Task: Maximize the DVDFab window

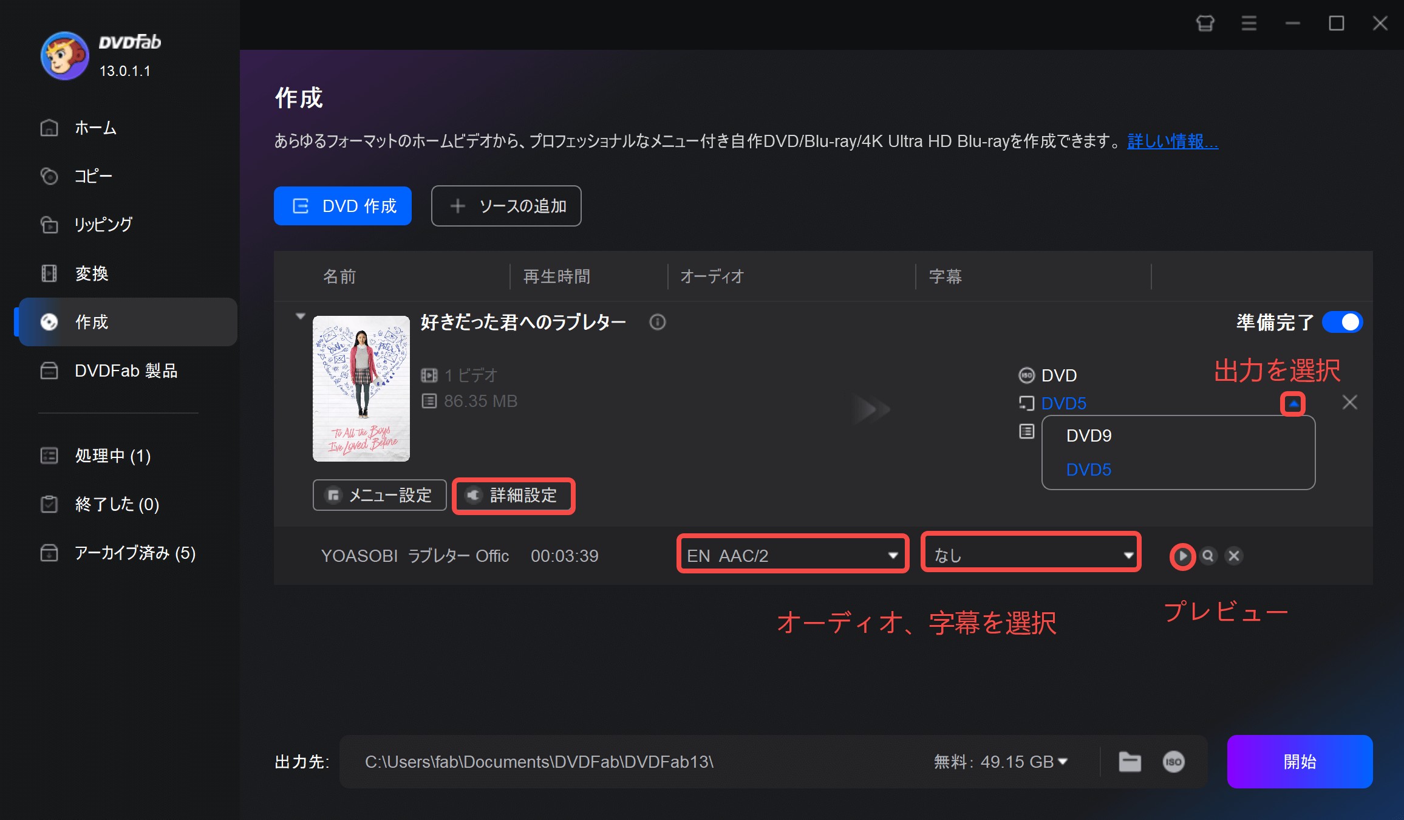Action: coord(1337,23)
